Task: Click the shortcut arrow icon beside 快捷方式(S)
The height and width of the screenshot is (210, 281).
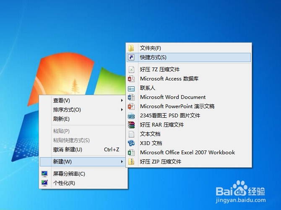Action: 131,57
